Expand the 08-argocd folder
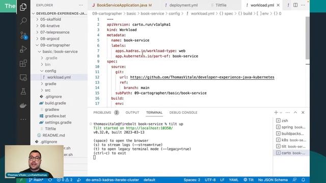326x183 pixels. coord(60,39)
